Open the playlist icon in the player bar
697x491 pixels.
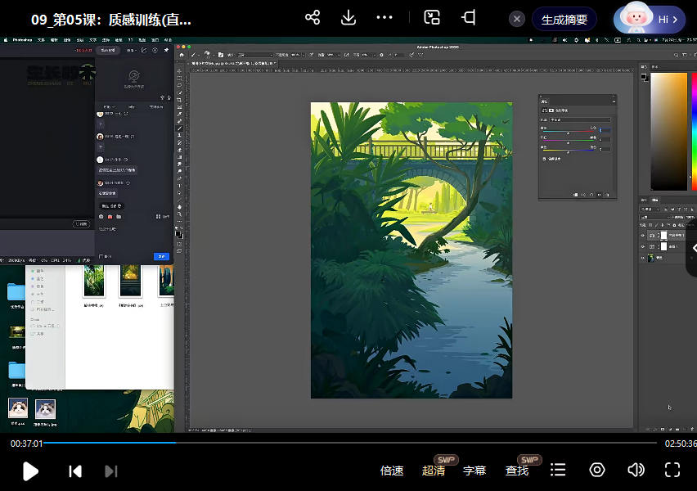(558, 470)
